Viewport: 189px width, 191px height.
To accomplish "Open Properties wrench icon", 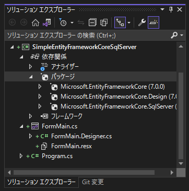I will 142,22.
